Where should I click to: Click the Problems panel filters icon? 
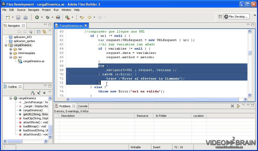click(238, 106)
